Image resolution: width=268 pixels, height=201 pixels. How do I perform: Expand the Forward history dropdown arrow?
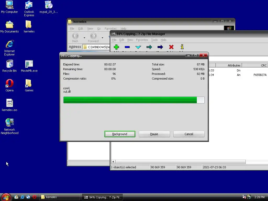coord(102,38)
